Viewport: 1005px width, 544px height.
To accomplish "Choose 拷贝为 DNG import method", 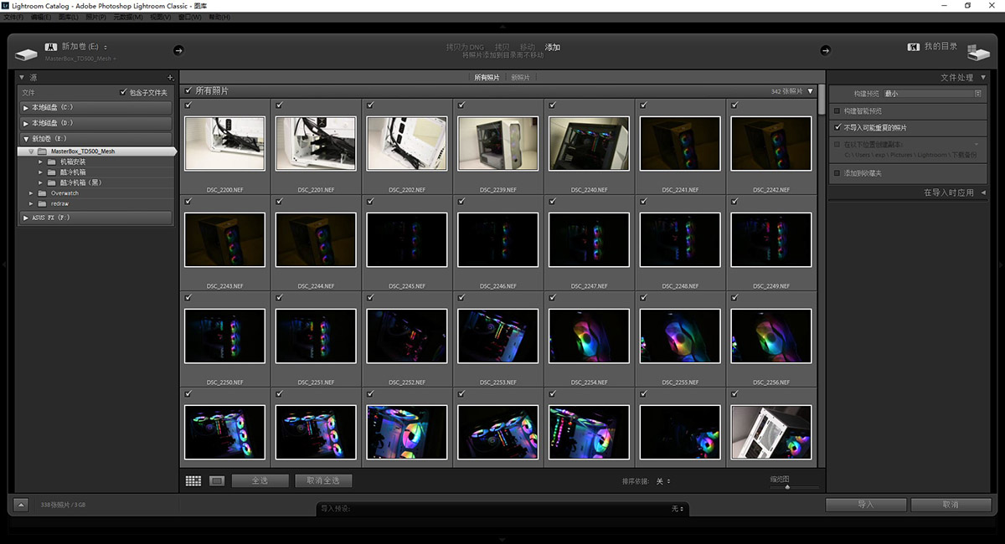I will (465, 47).
